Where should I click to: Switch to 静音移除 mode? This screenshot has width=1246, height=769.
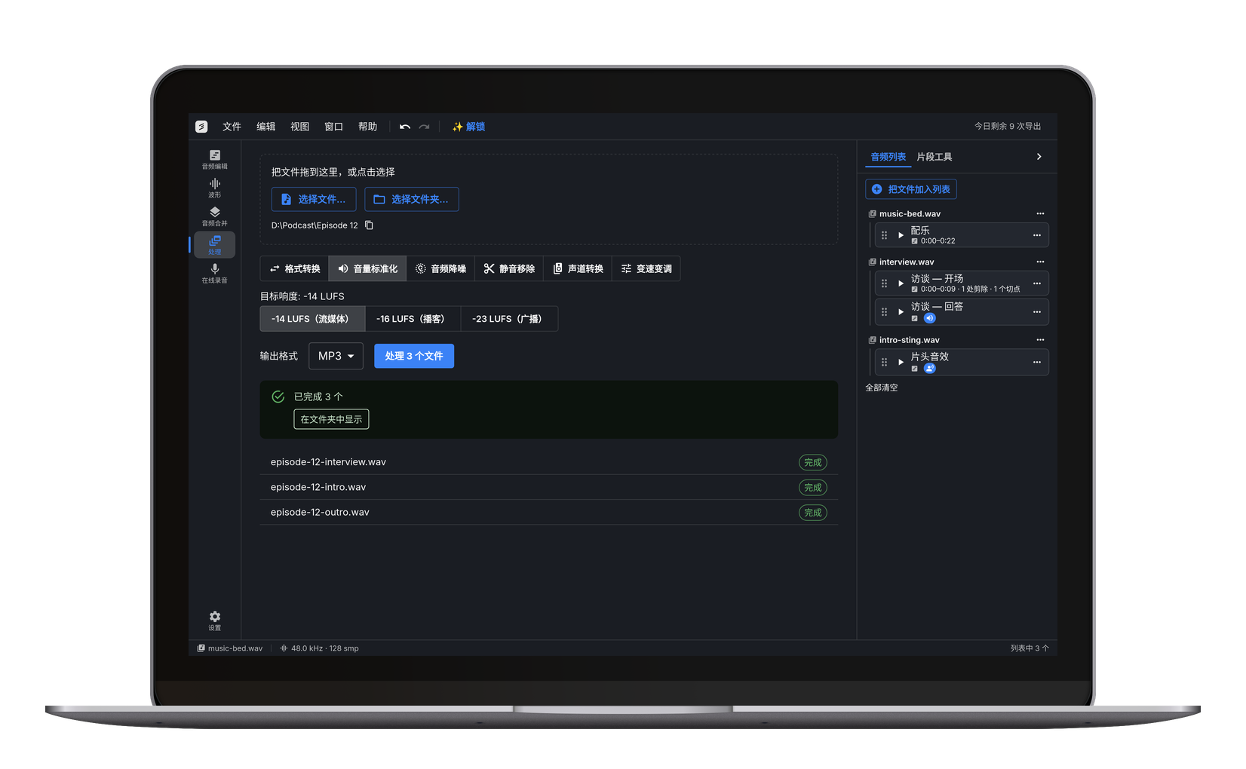coord(509,269)
